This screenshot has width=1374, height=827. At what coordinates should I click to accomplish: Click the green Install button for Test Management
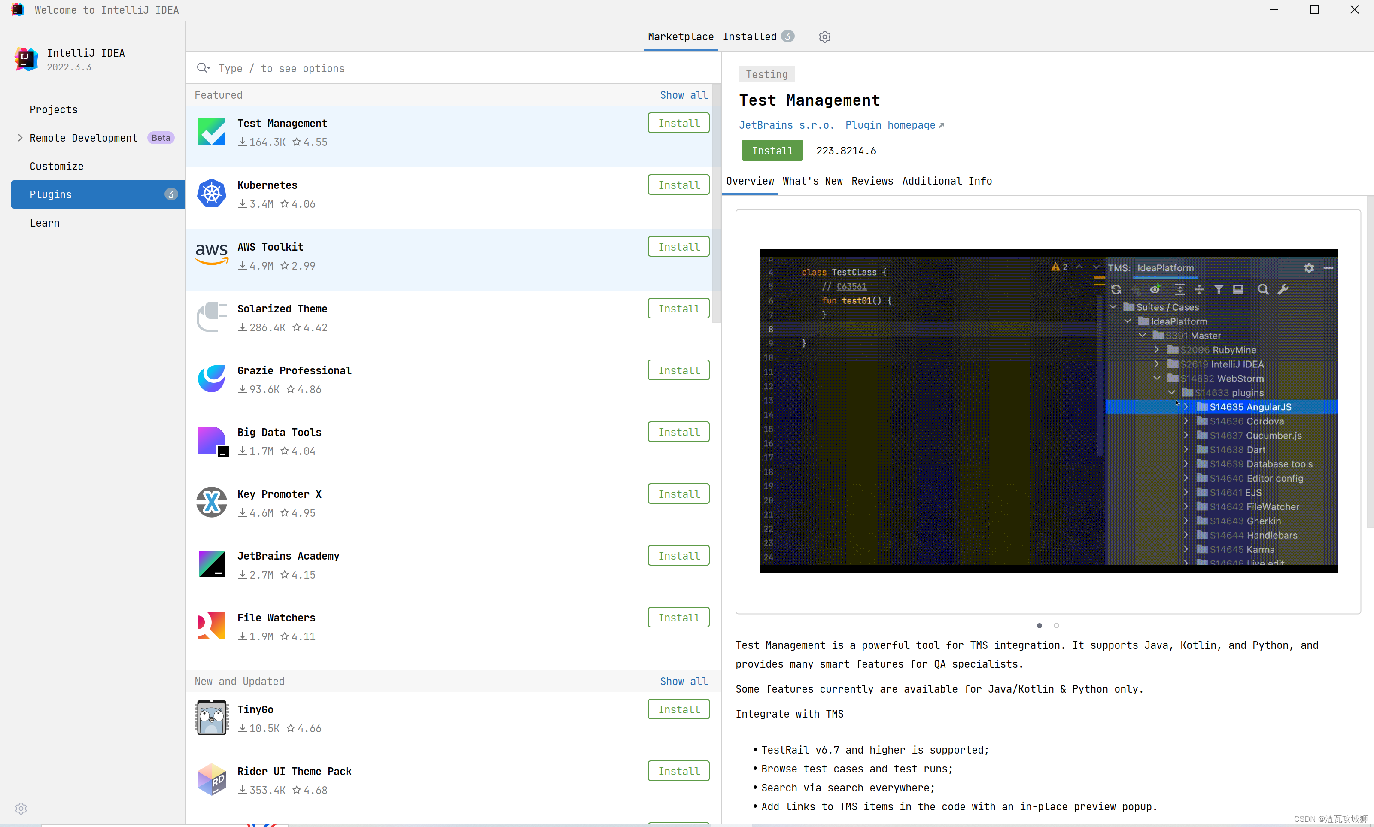(x=772, y=151)
